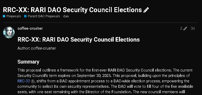Click the 3d post timestamp
Screen dimensions: 202x95
click(x=193, y=28)
